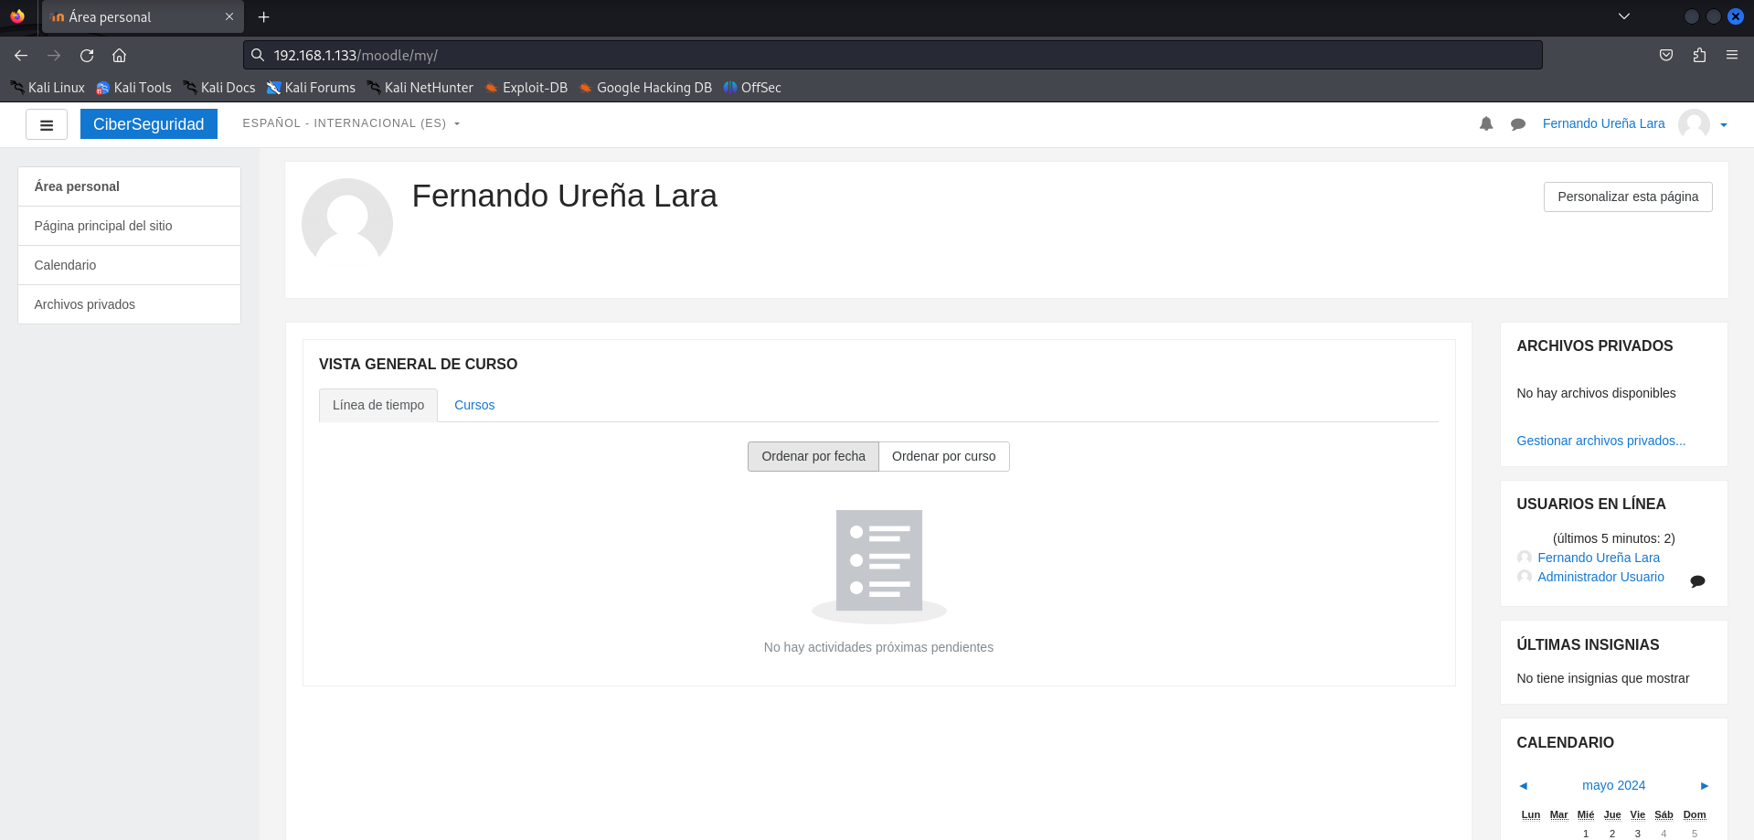The width and height of the screenshot is (1754, 840).
Task: Open the Firefox tab list chevron
Action: pos(1624,16)
